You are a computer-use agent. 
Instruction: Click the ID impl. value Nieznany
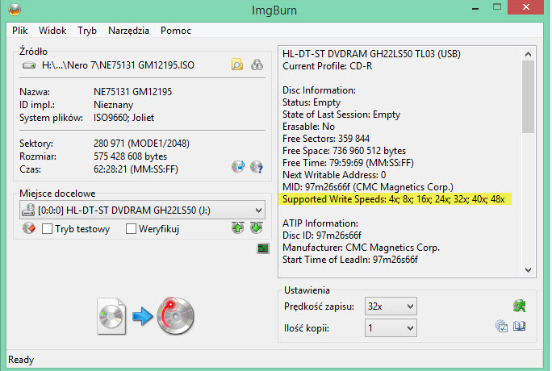click(113, 105)
